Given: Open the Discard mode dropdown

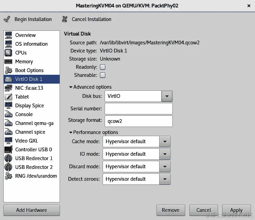Looking at the screenshot, I should tap(165, 167).
